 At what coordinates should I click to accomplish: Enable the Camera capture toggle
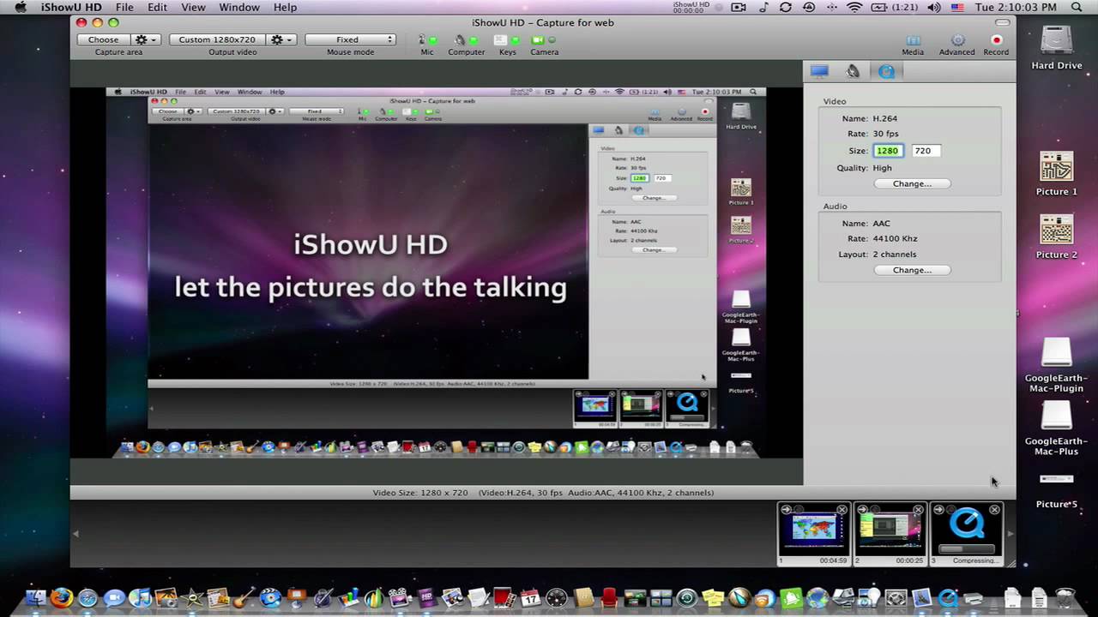click(544, 40)
